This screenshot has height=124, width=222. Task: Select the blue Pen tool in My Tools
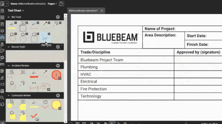(x=34, y=26)
